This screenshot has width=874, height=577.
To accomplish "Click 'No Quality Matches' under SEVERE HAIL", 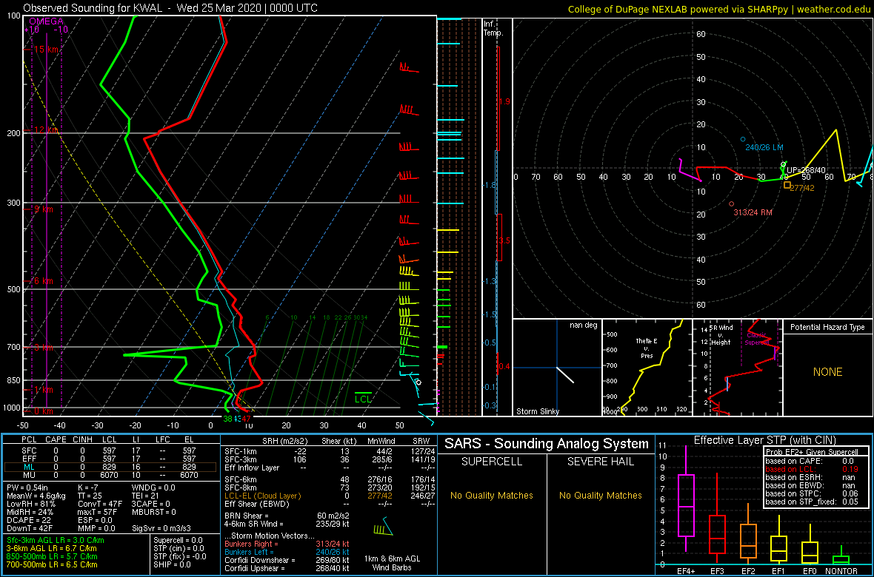I will coord(601,496).
